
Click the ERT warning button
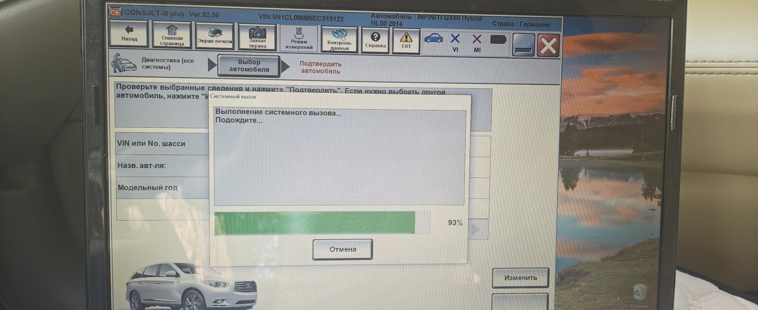click(x=406, y=41)
